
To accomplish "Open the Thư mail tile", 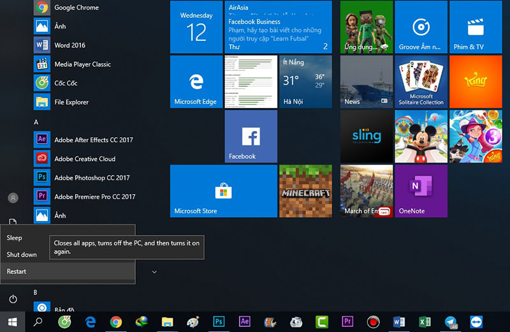I will coord(279,27).
